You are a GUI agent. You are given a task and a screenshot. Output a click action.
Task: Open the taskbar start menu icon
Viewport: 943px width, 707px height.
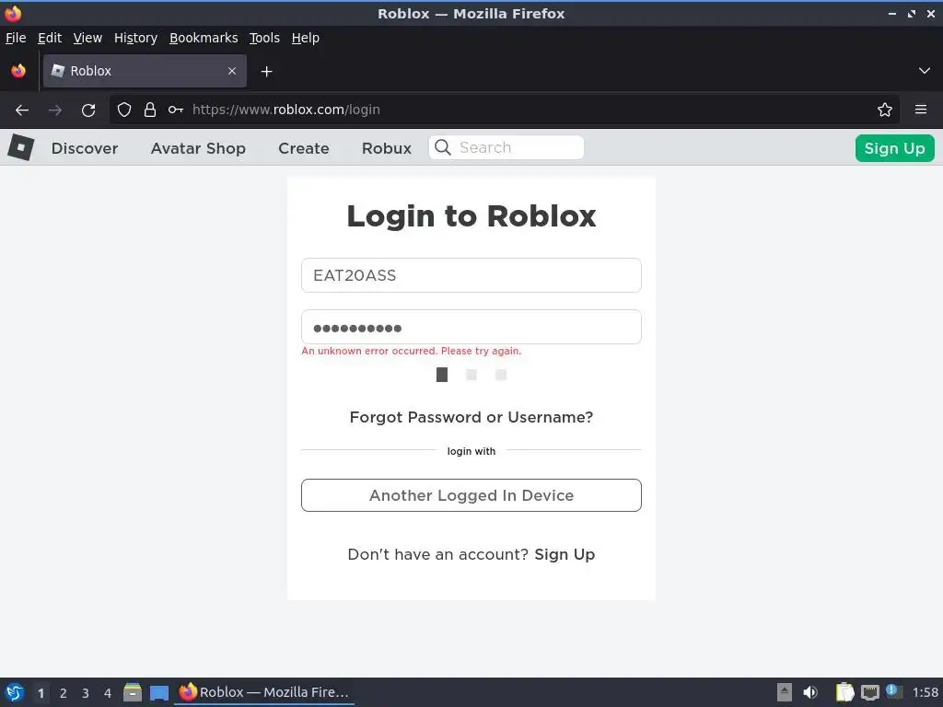coord(15,692)
